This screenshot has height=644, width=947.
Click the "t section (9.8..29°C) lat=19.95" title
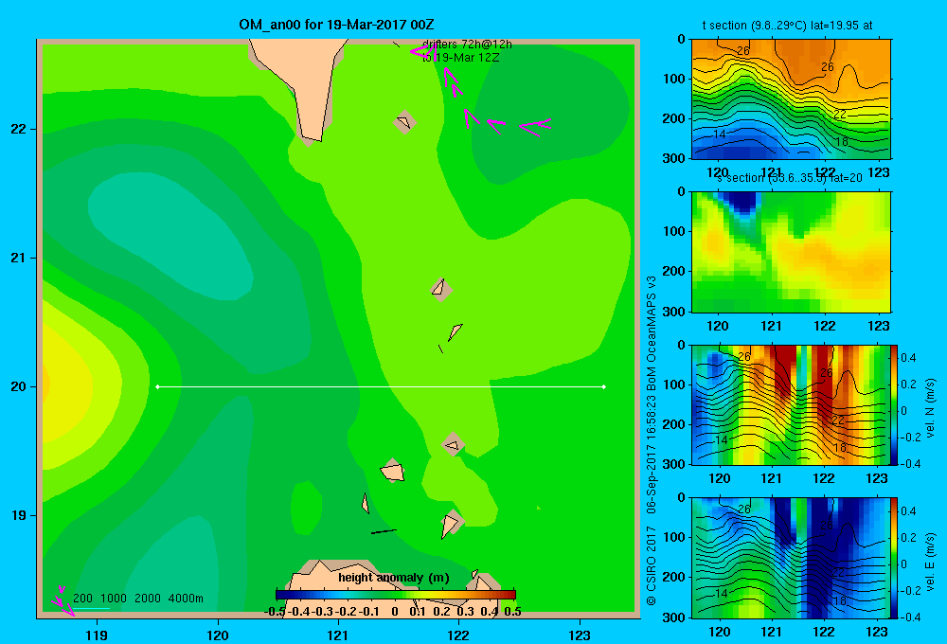tap(787, 26)
